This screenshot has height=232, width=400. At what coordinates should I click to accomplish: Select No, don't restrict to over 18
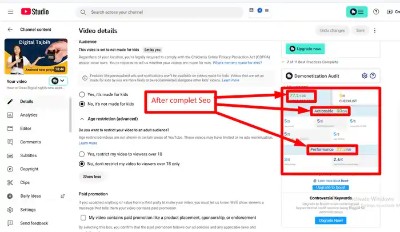click(x=82, y=164)
